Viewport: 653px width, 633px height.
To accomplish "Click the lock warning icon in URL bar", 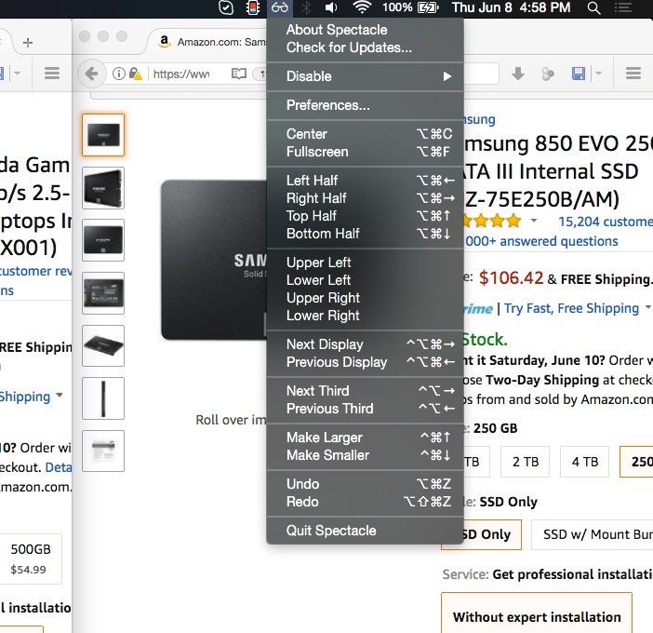I will coord(136,74).
